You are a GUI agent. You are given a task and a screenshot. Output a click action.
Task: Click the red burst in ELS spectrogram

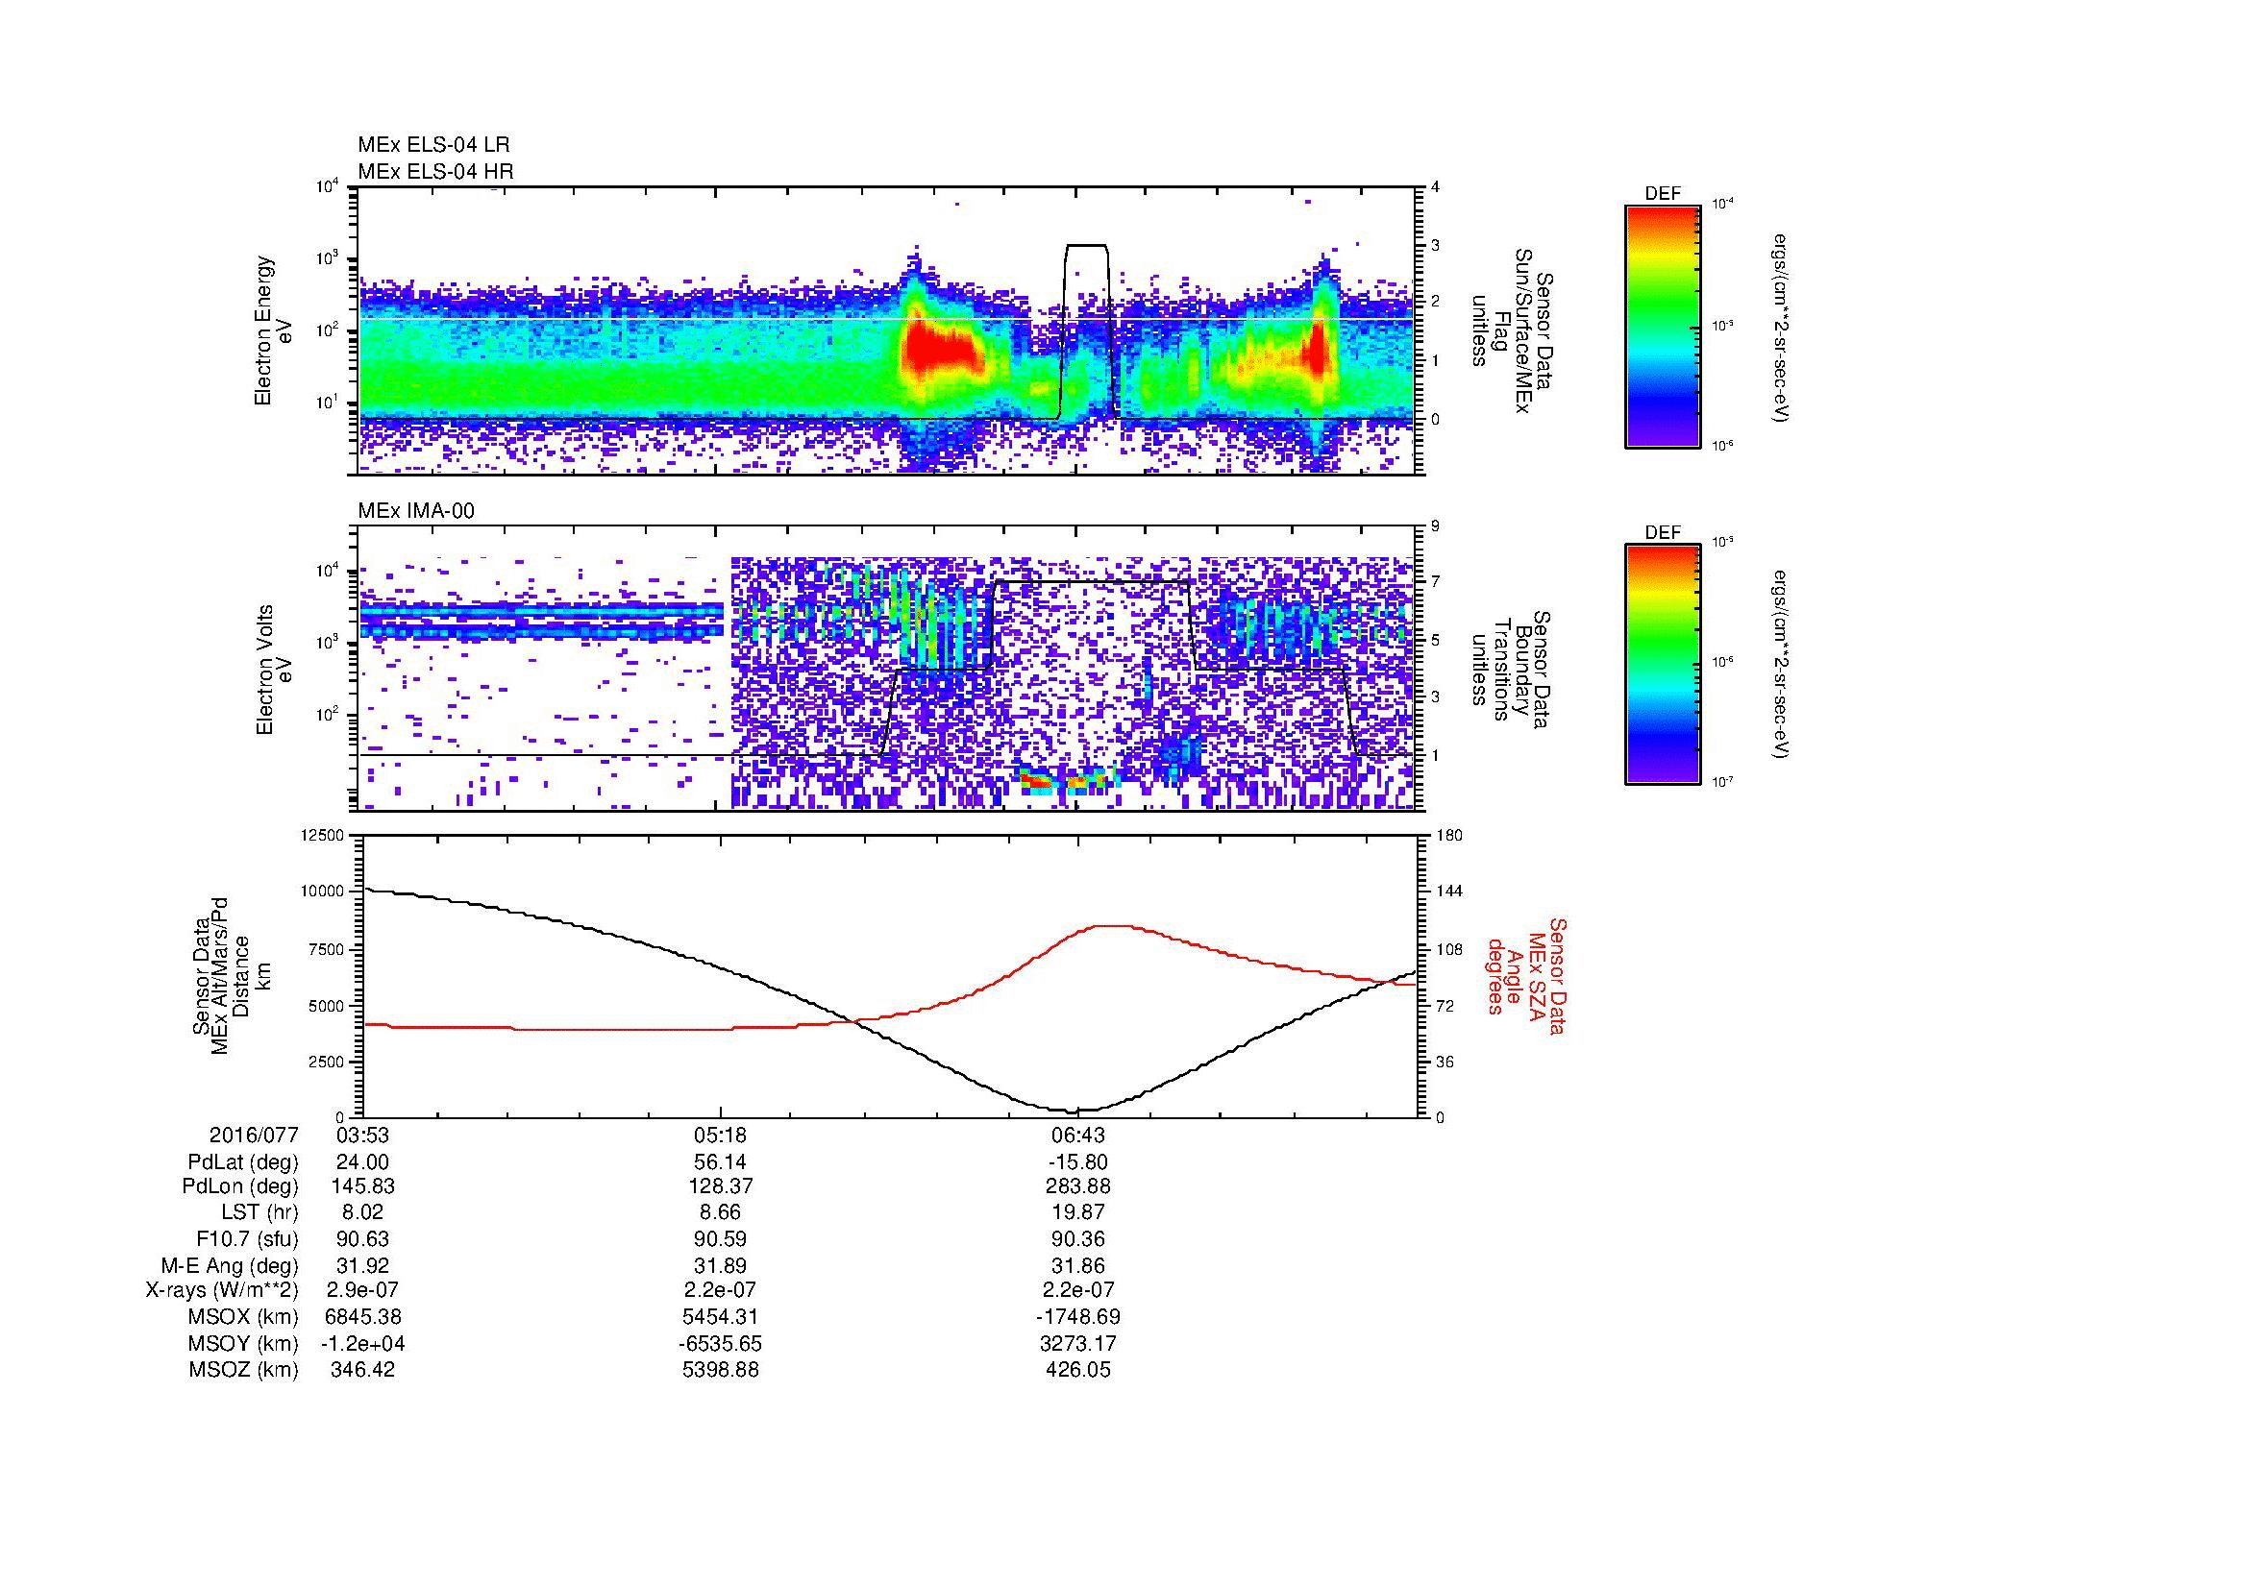[942, 349]
